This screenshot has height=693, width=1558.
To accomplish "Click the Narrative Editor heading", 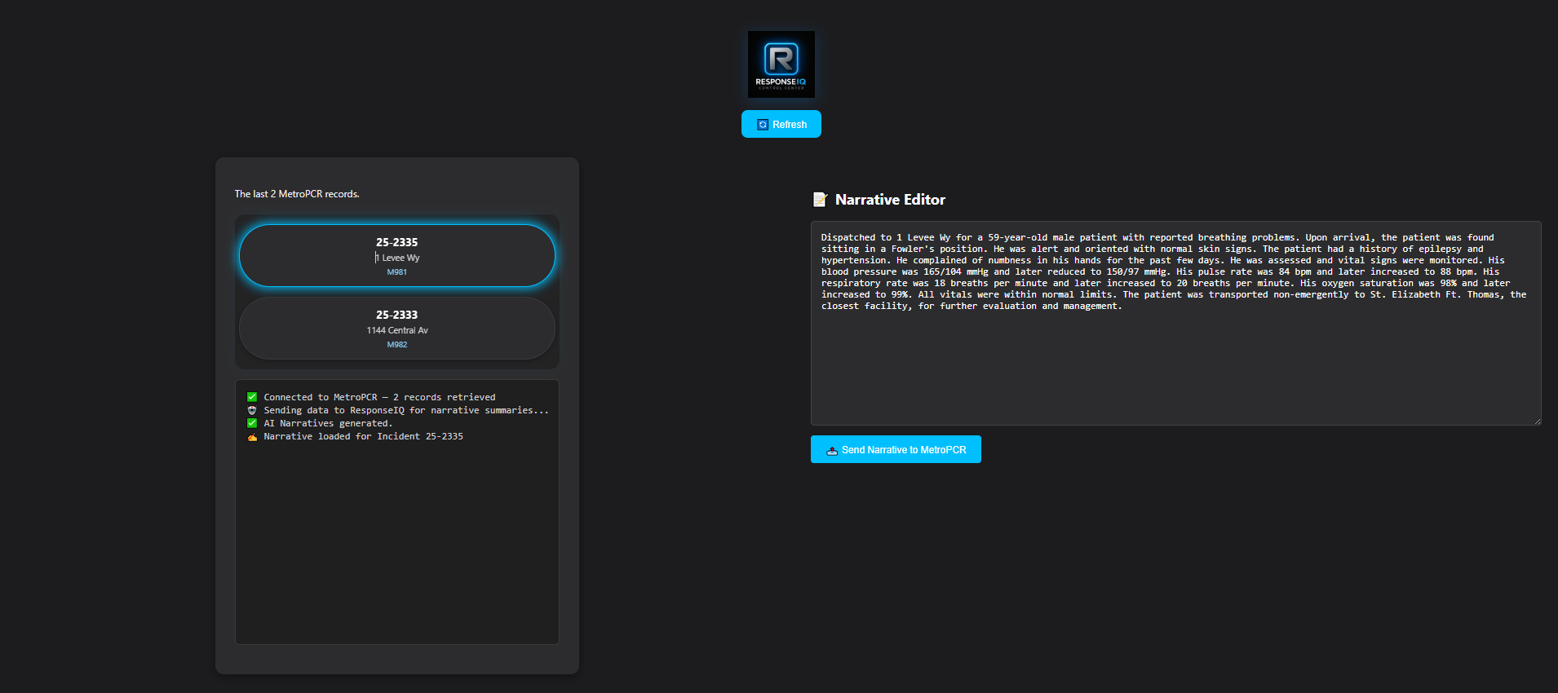I will point(890,200).
